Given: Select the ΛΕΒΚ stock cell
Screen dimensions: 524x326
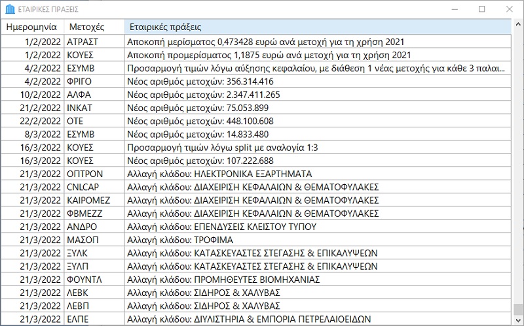Looking at the screenshot, I should 94,293.
